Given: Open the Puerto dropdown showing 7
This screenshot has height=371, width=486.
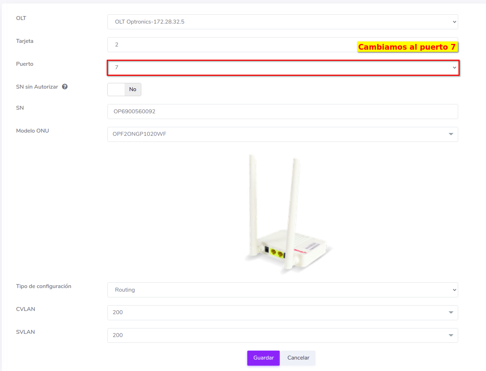Looking at the screenshot, I should 282,68.
